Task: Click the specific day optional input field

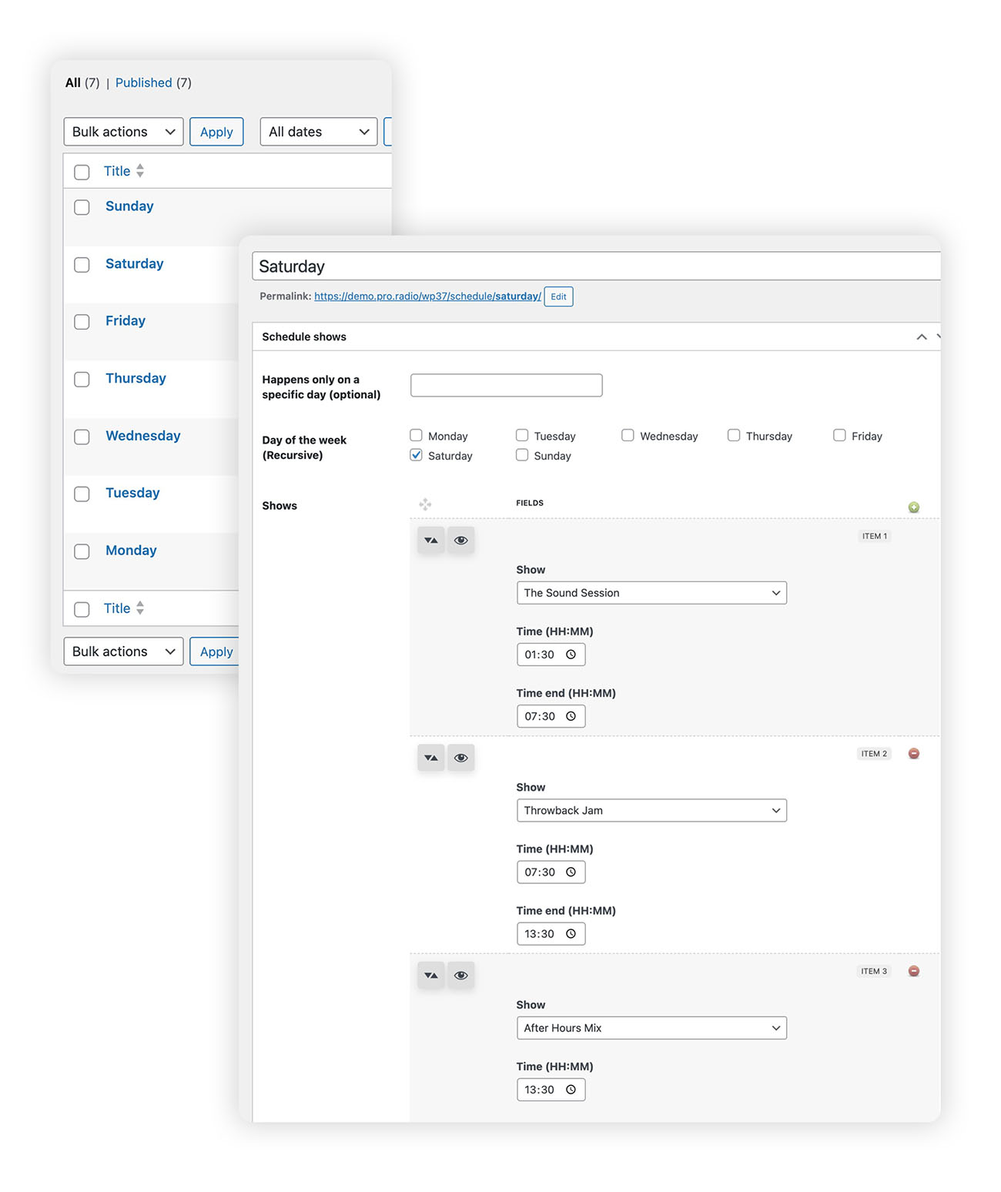Action: (x=506, y=385)
